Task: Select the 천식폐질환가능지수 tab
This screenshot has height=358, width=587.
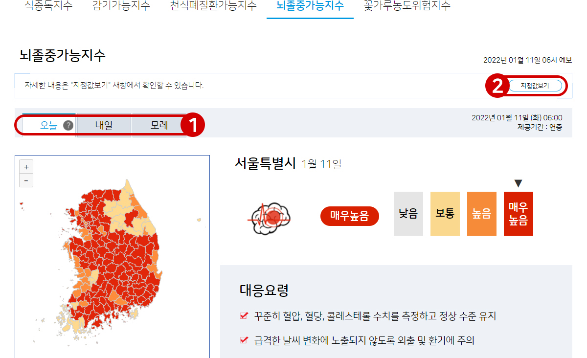Action: pos(213,6)
